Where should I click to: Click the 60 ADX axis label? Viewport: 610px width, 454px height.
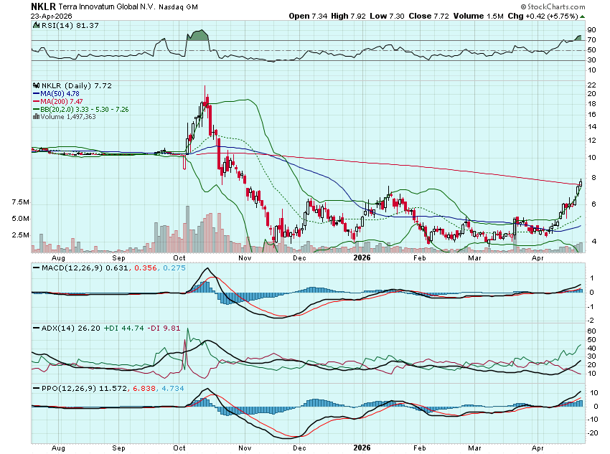[x=592, y=331]
